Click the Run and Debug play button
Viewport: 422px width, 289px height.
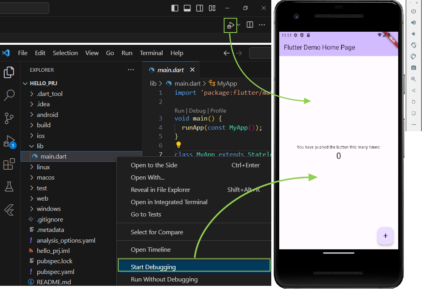pyautogui.click(x=230, y=25)
